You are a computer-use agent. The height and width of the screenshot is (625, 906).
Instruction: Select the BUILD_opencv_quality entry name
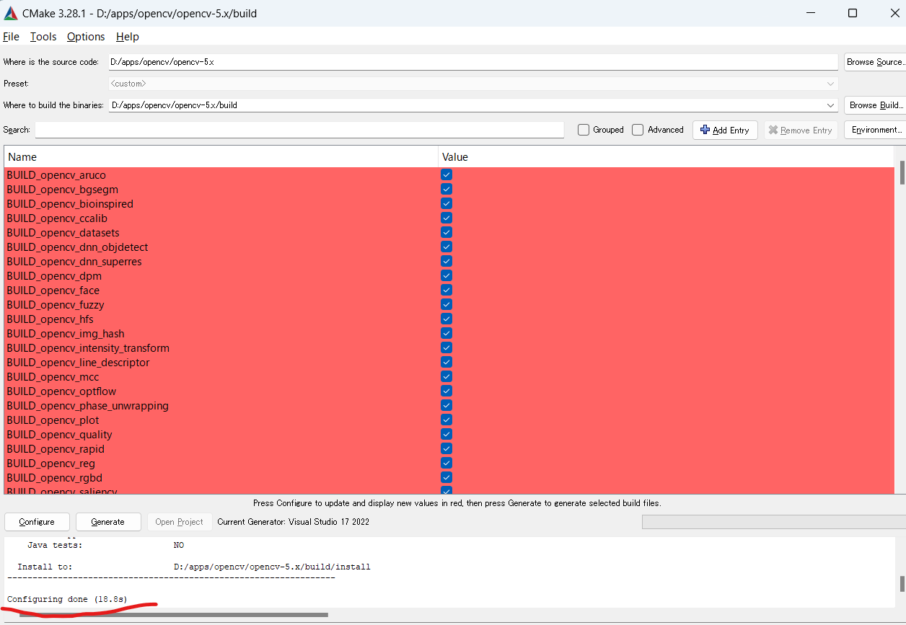59,435
